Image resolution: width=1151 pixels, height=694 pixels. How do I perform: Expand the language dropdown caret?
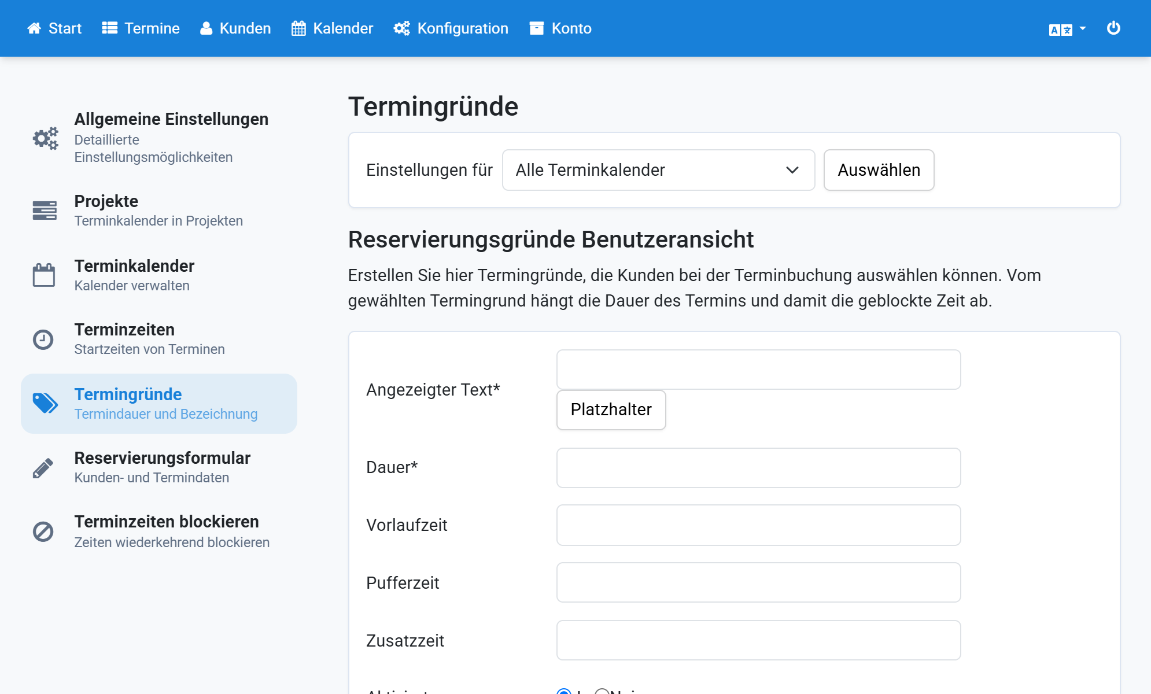click(1083, 28)
